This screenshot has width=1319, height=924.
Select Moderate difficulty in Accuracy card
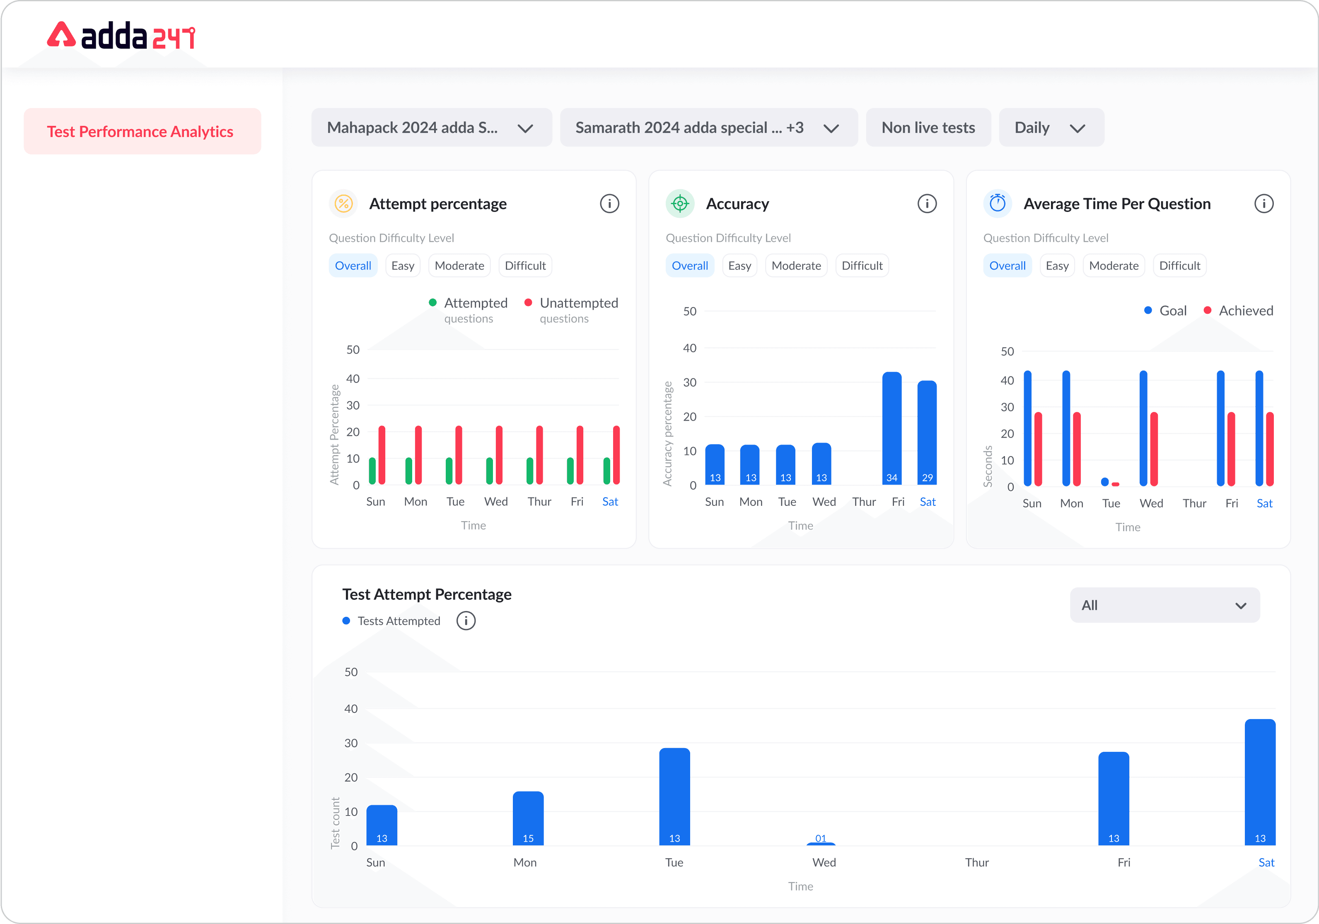tap(796, 266)
